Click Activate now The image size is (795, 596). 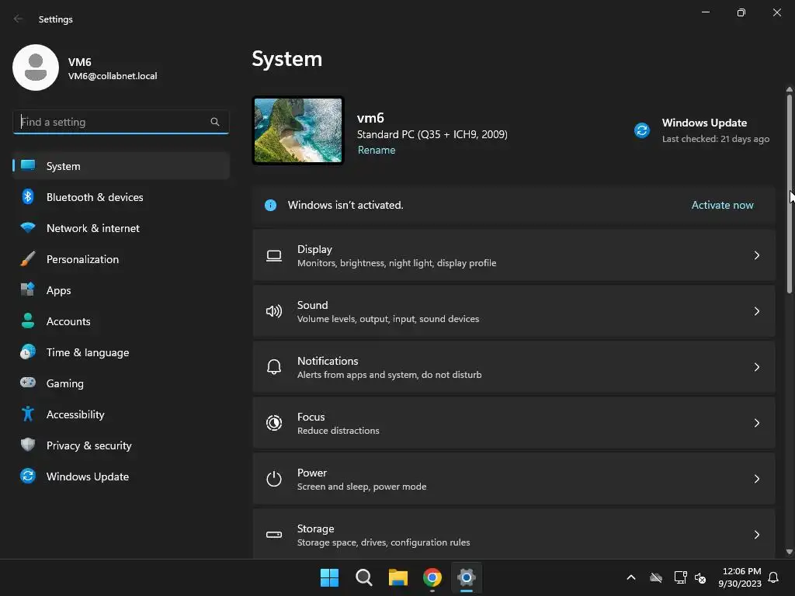(723, 205)
